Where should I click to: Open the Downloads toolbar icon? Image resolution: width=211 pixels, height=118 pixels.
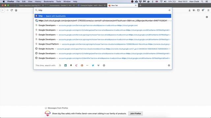pyautogui.click(x=190, y=10)
